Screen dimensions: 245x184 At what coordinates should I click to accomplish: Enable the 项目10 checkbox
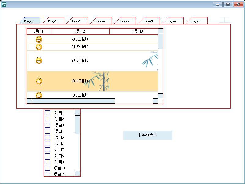point(47,168)
